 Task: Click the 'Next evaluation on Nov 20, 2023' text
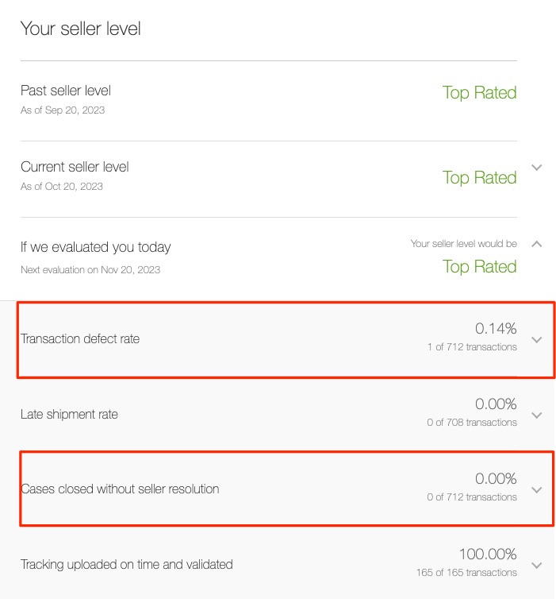[90, 270]
